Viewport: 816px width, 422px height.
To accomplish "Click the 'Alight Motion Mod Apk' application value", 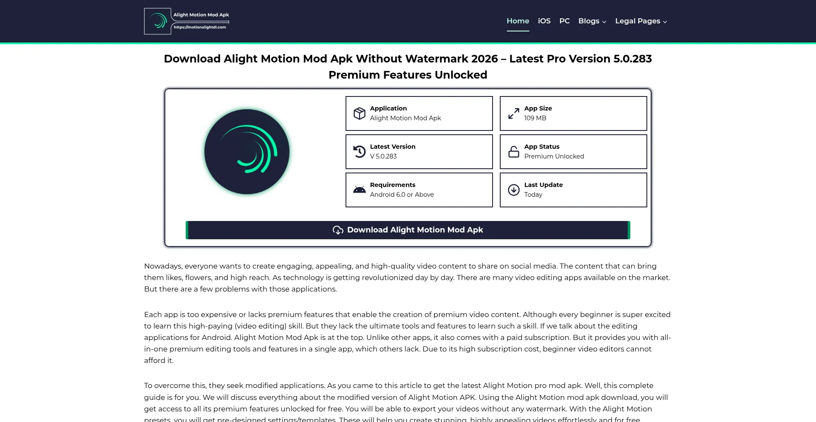I will click(x=405, y=118).
